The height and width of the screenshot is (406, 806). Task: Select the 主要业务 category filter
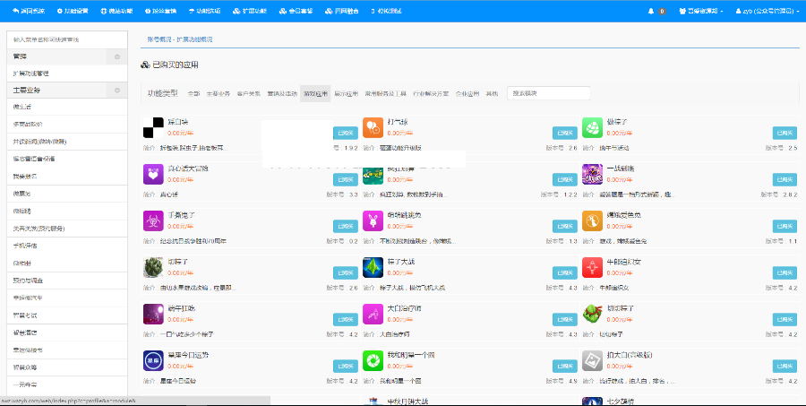click(x=218, y=93)
